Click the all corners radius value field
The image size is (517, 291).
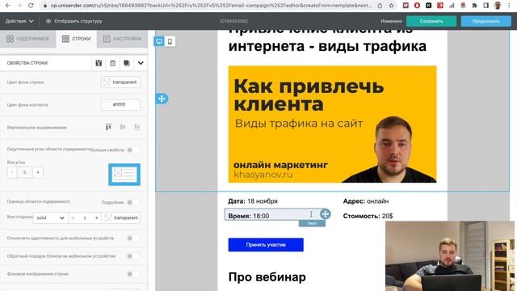(x=25, y=172)
